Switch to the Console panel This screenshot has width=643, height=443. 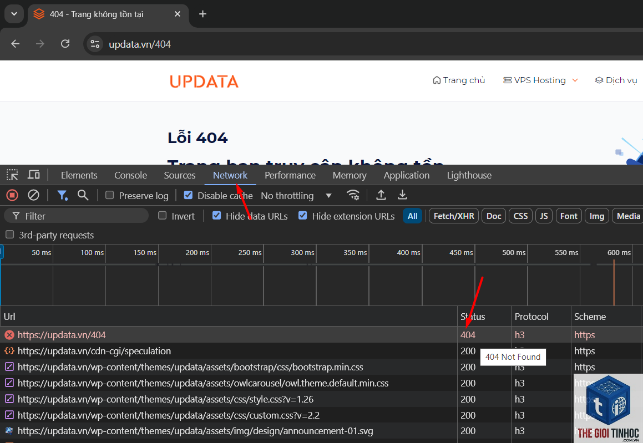[x=130, y=175]
